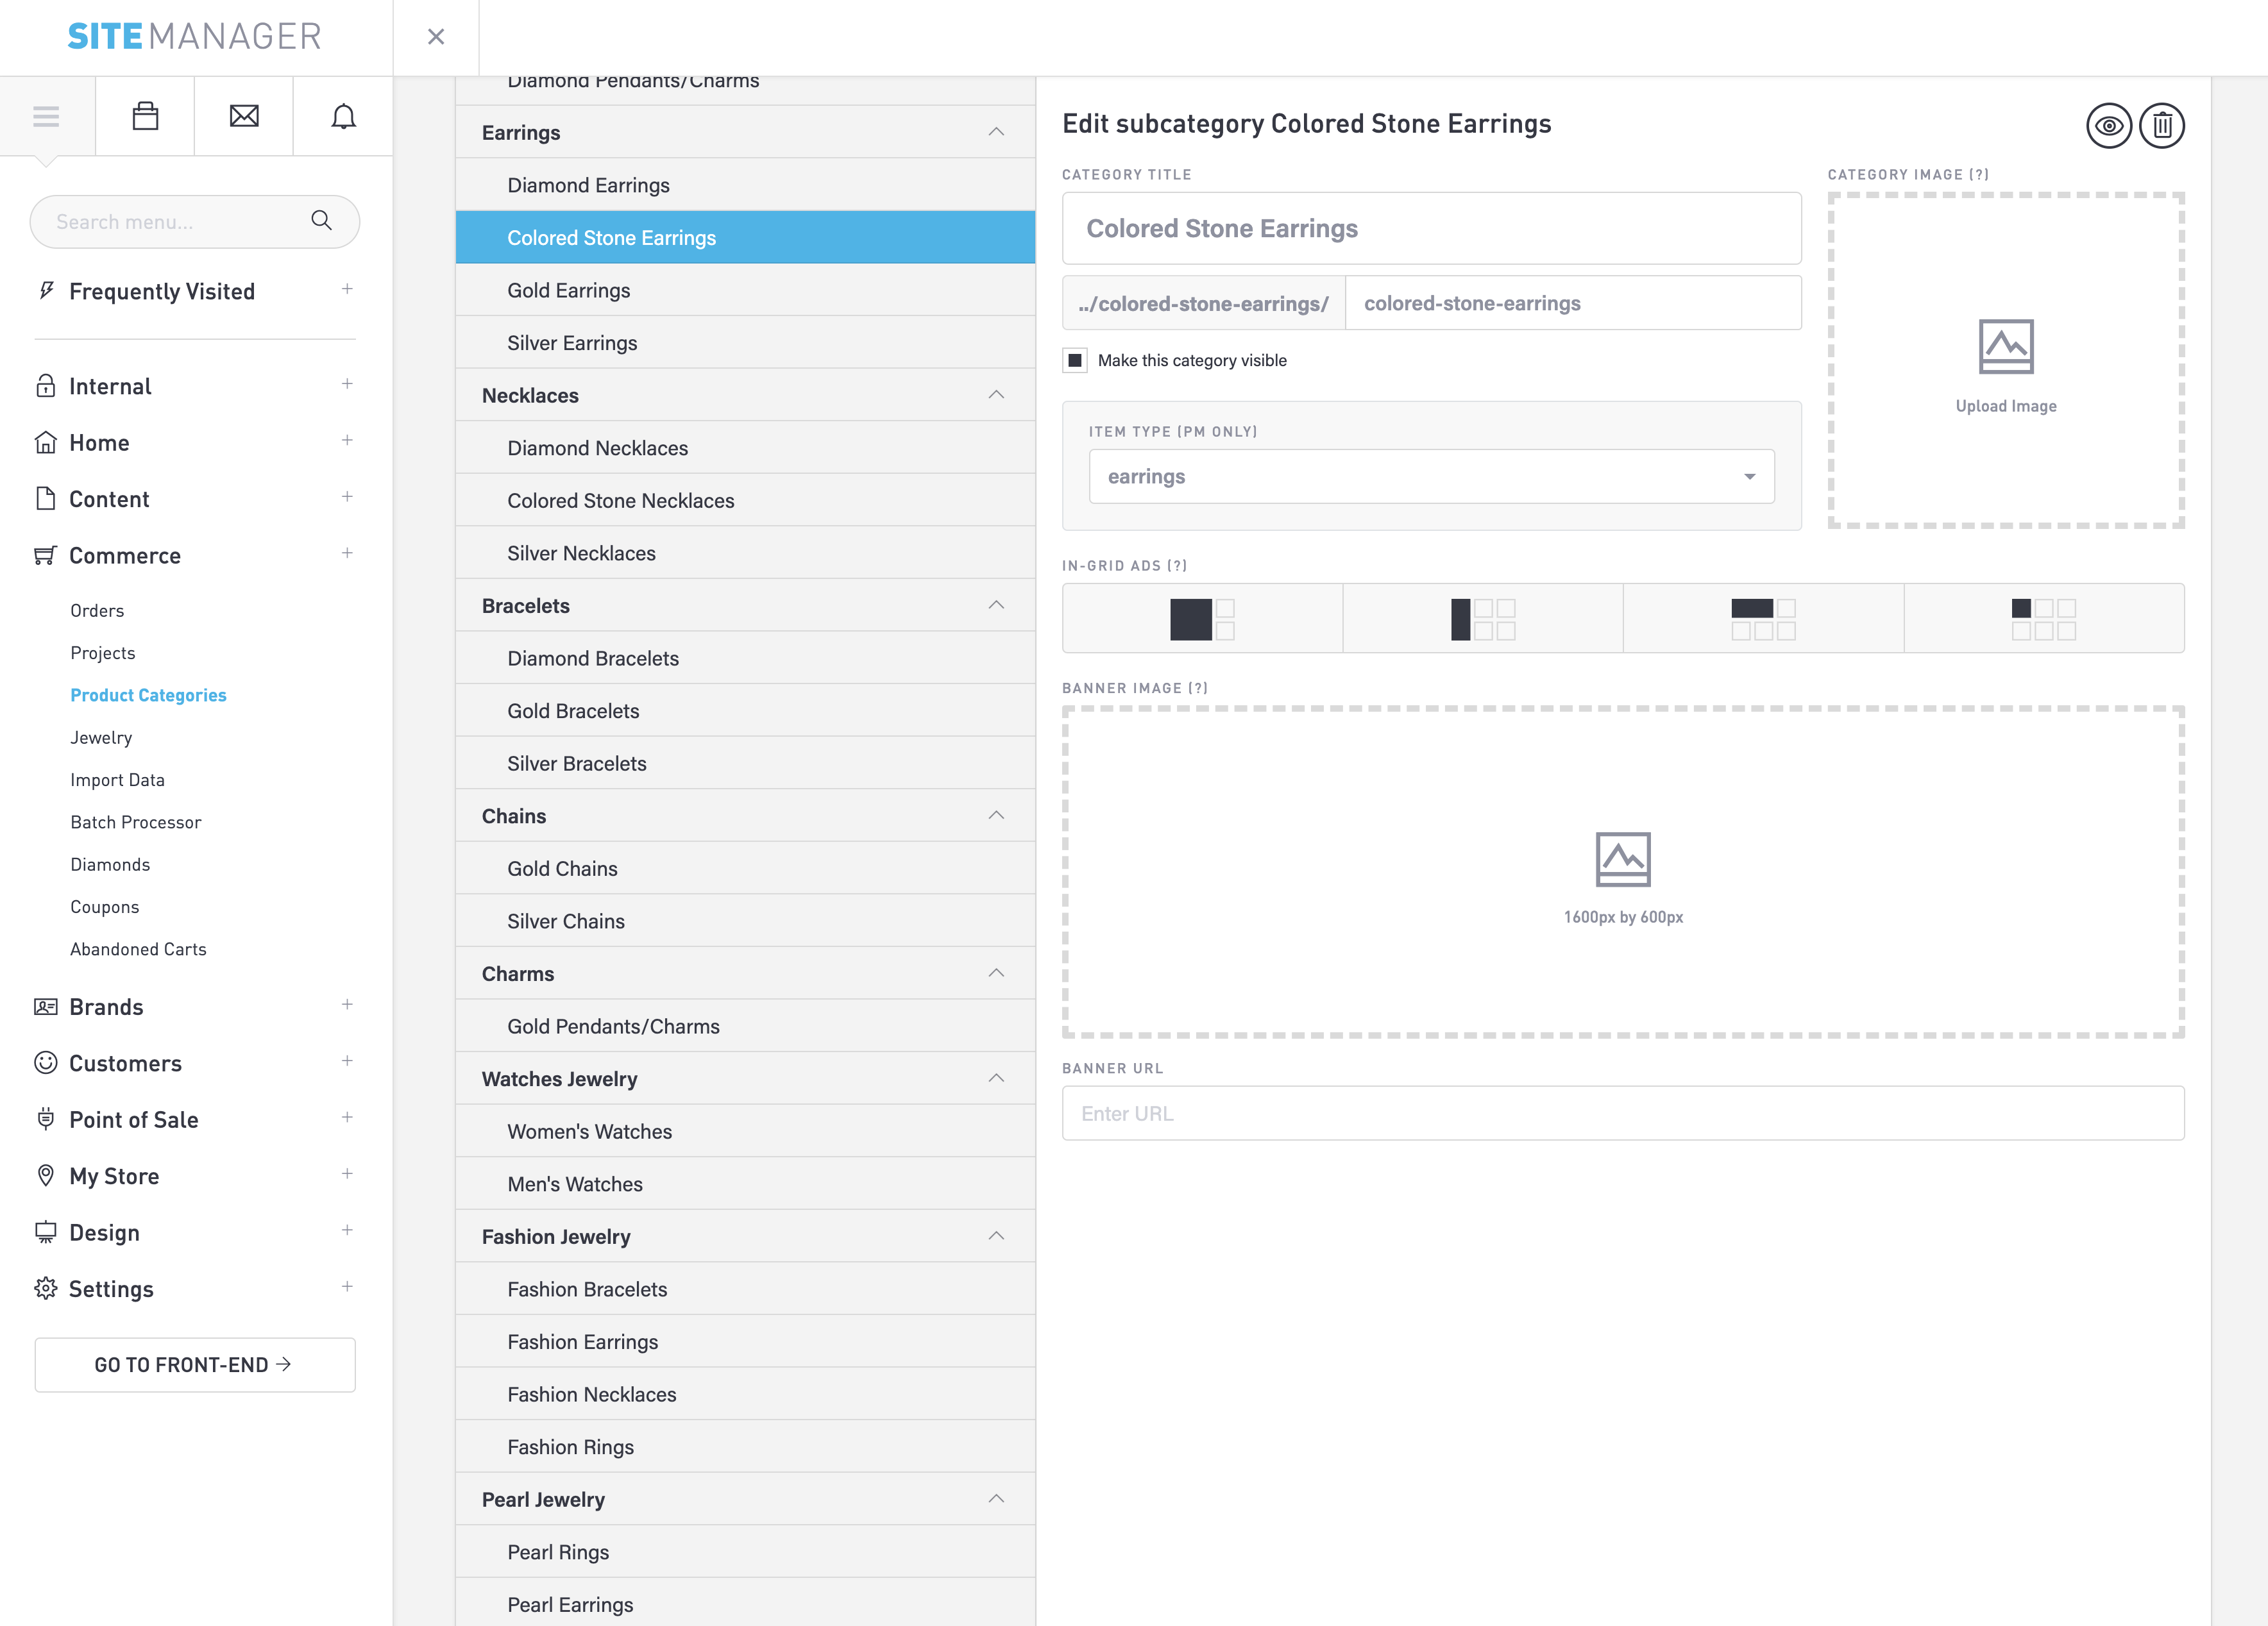Click the GO TO FRONT-END button
This screenshot has height=1626, width=2268.
(x=194, y=1364)
